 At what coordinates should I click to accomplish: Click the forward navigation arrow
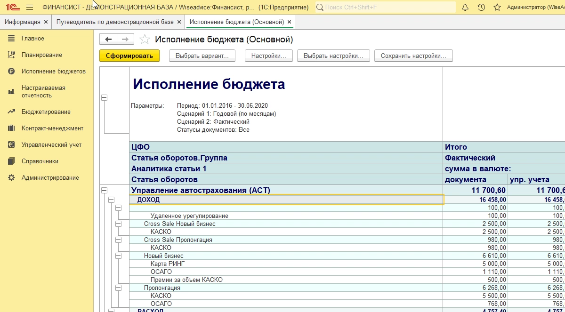coord(125,40)
